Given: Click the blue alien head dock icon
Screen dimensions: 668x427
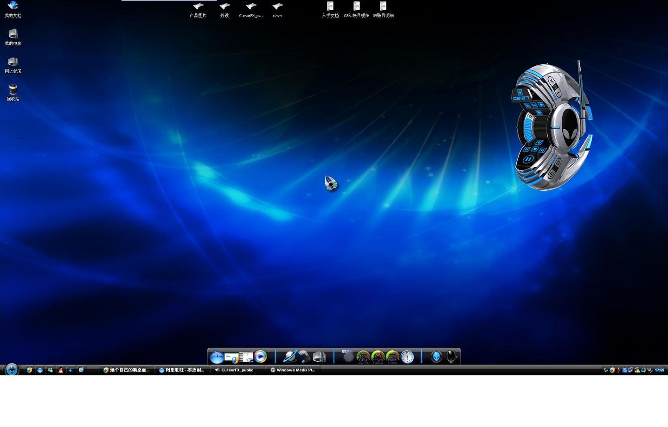Looking at the screenshot, I should tap(436, 357).
